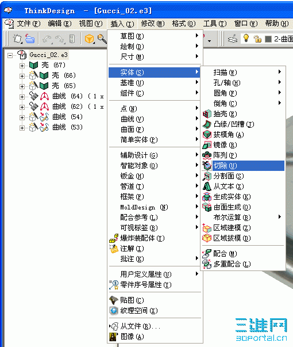Screen dimensions: 293x347
Task: Select 注解 (I) annotation entry
Action: 155,249
